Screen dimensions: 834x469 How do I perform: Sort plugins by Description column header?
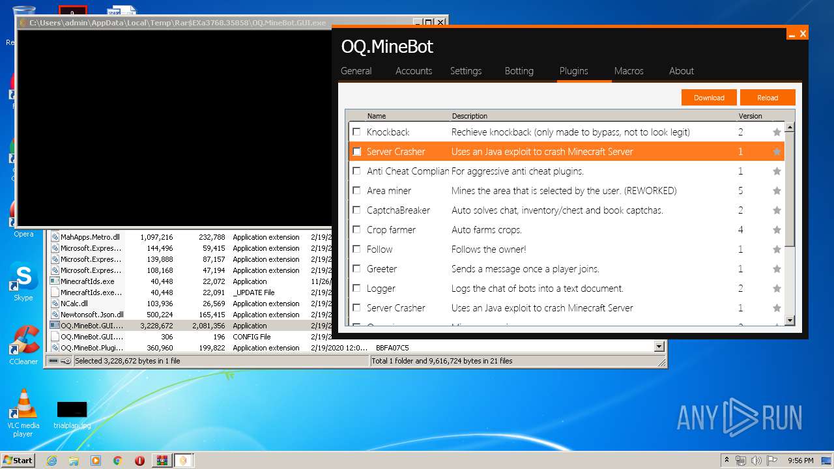[x=469, y=116]
